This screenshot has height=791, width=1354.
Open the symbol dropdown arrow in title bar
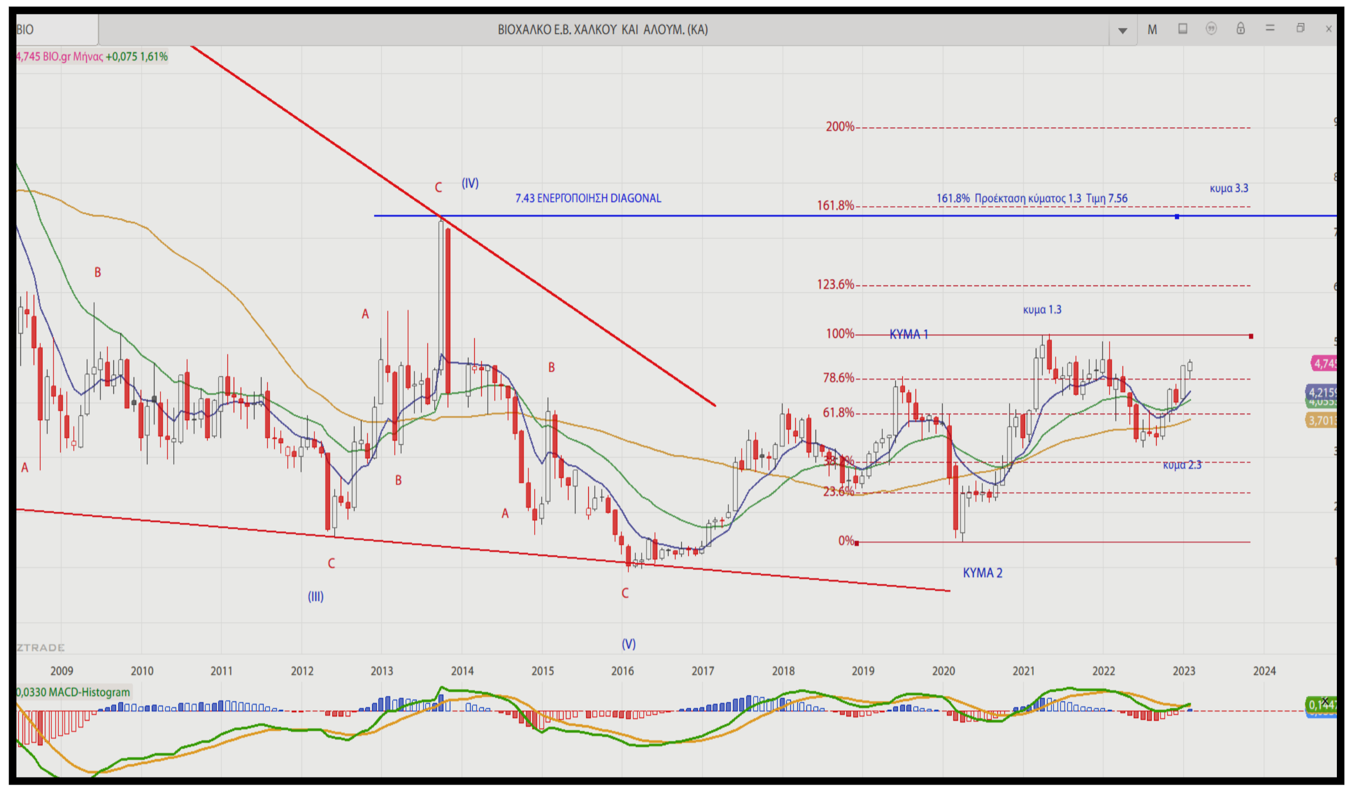click(x=1122, y=30)
